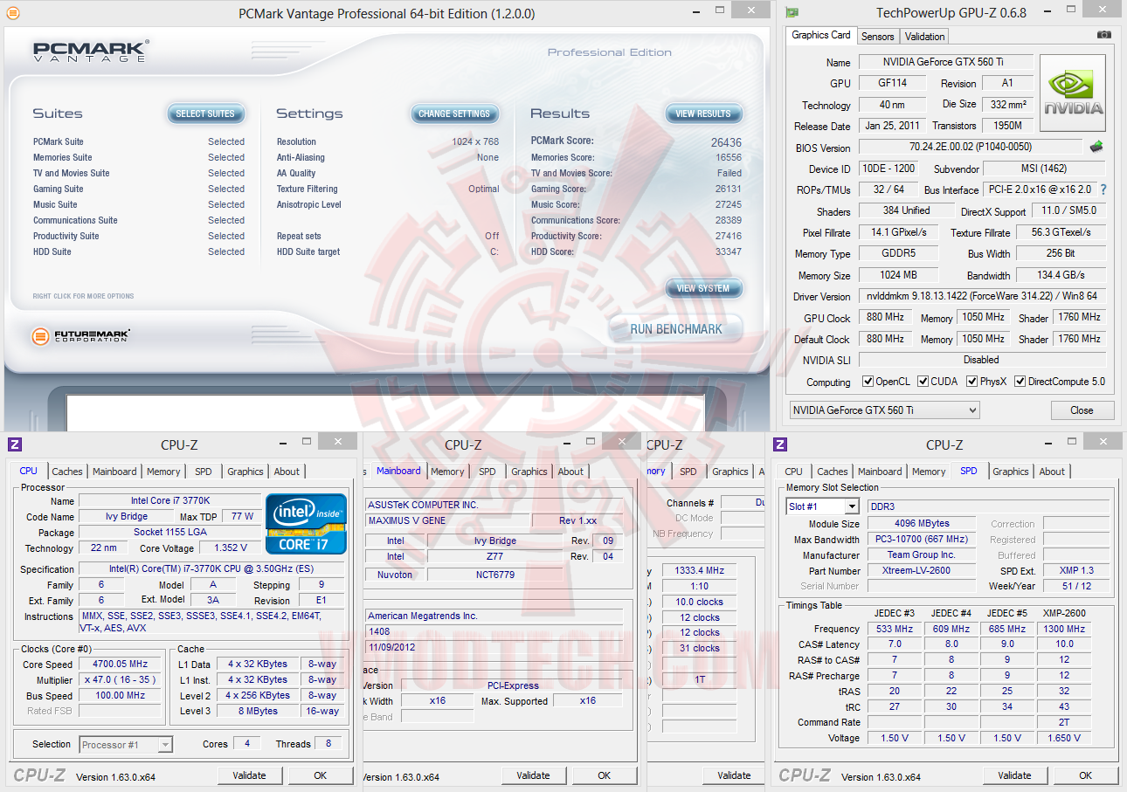Click Validate in the CPU-Z SPD window
This screenshot has width=1127, height=792.
[1014, 775]
